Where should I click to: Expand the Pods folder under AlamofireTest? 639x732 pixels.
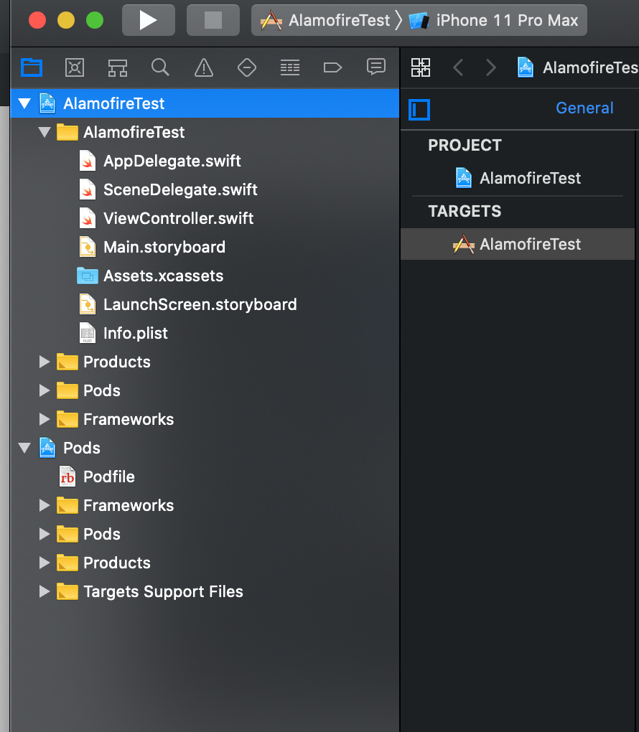(x=45, y=390)
